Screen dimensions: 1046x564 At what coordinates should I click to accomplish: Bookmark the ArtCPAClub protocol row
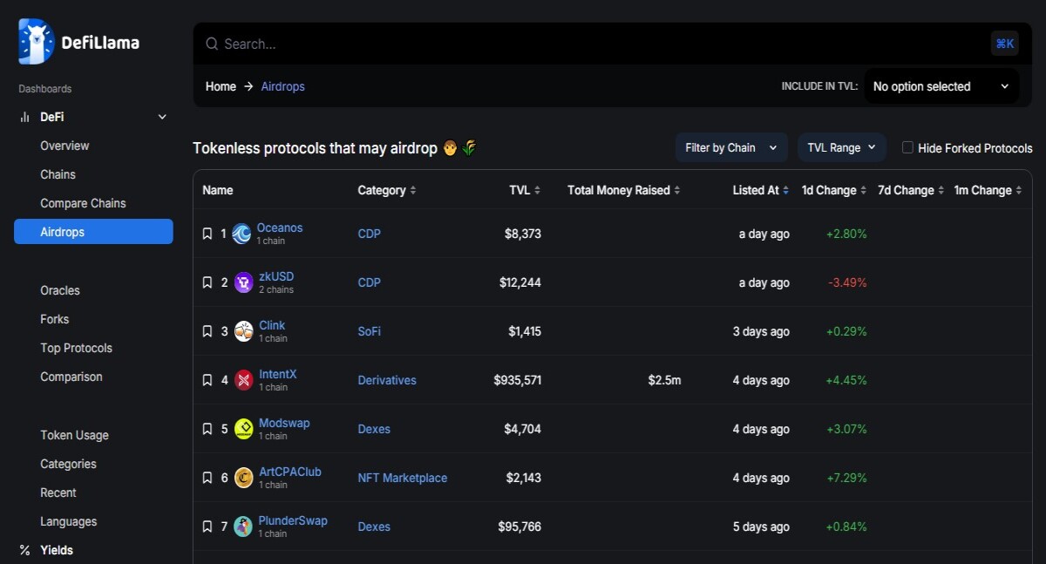(207, 478)
